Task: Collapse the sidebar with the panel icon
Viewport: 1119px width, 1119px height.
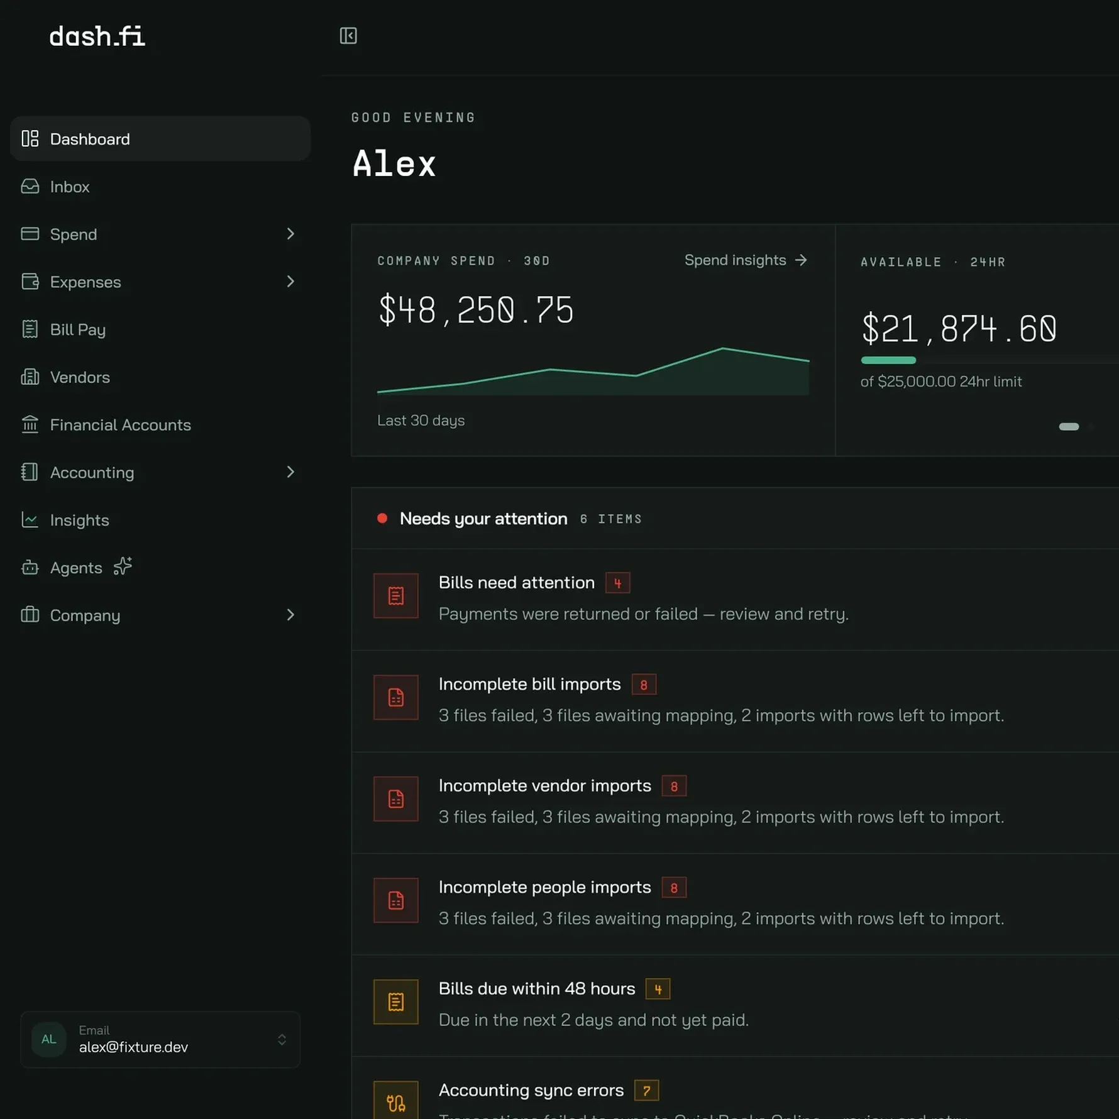Action: coord(348,36)
